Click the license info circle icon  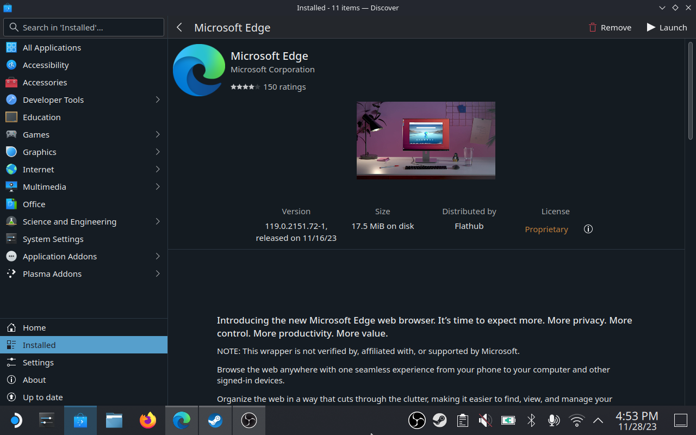(588, 229)
